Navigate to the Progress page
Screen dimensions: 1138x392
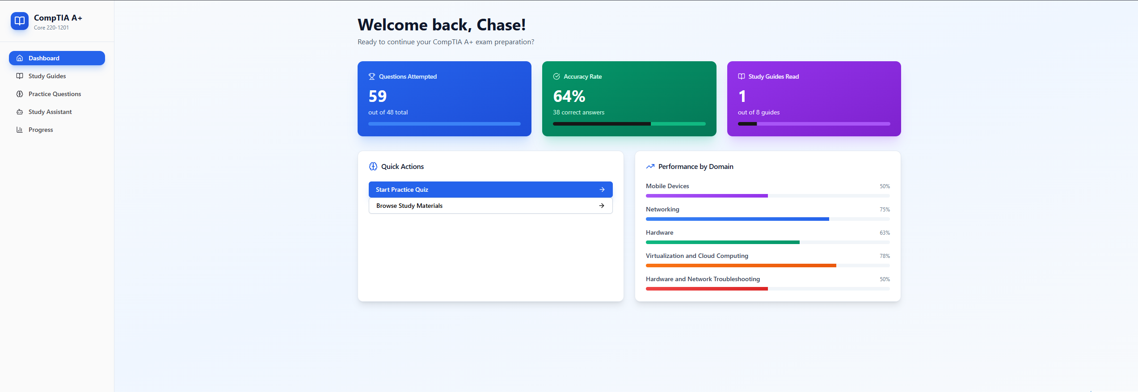point(57,130)
